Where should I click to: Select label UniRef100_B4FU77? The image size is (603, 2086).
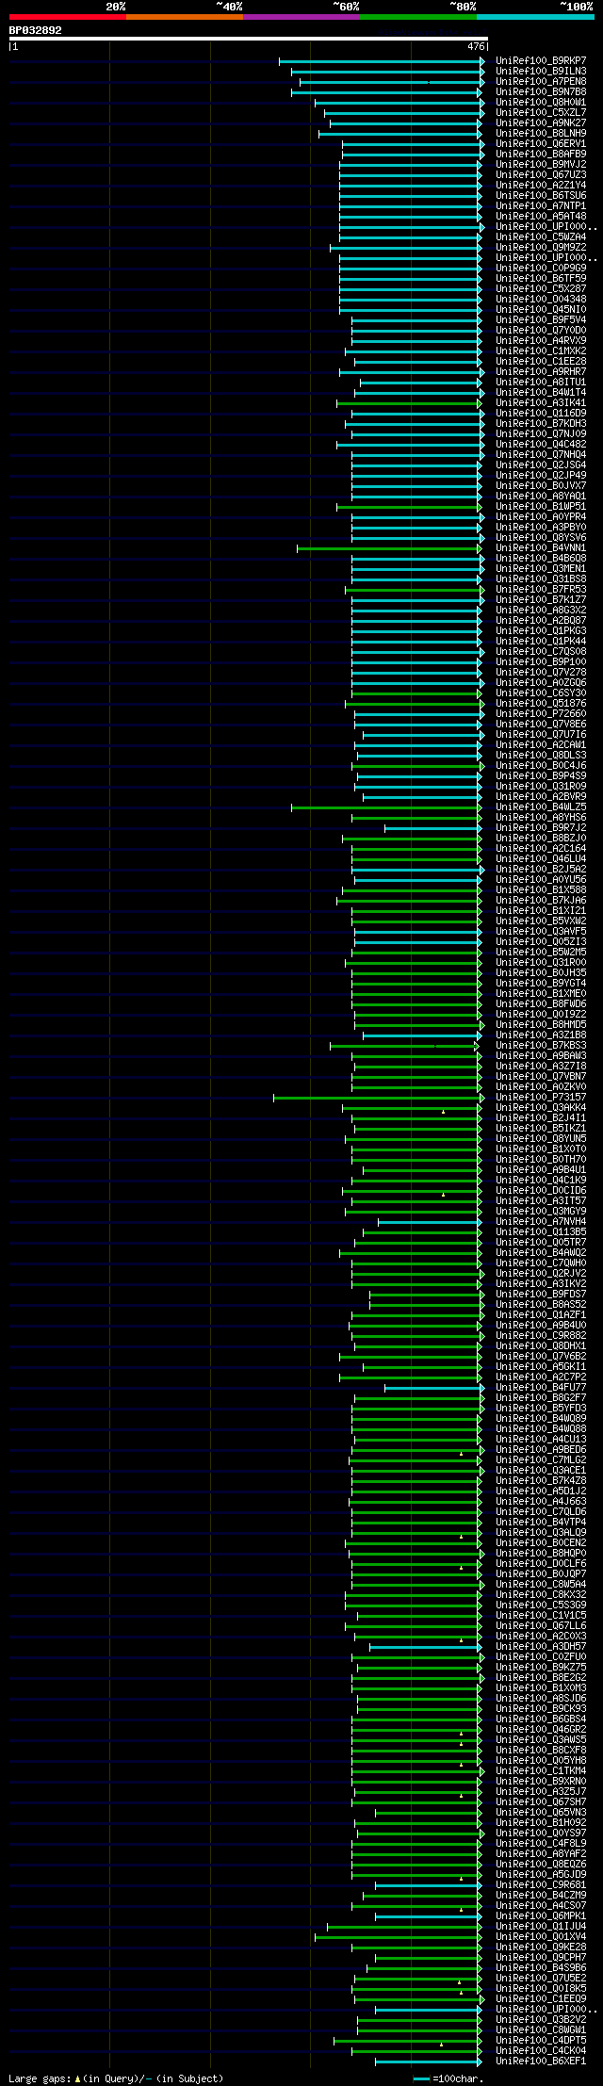[x=541, y=1387]
